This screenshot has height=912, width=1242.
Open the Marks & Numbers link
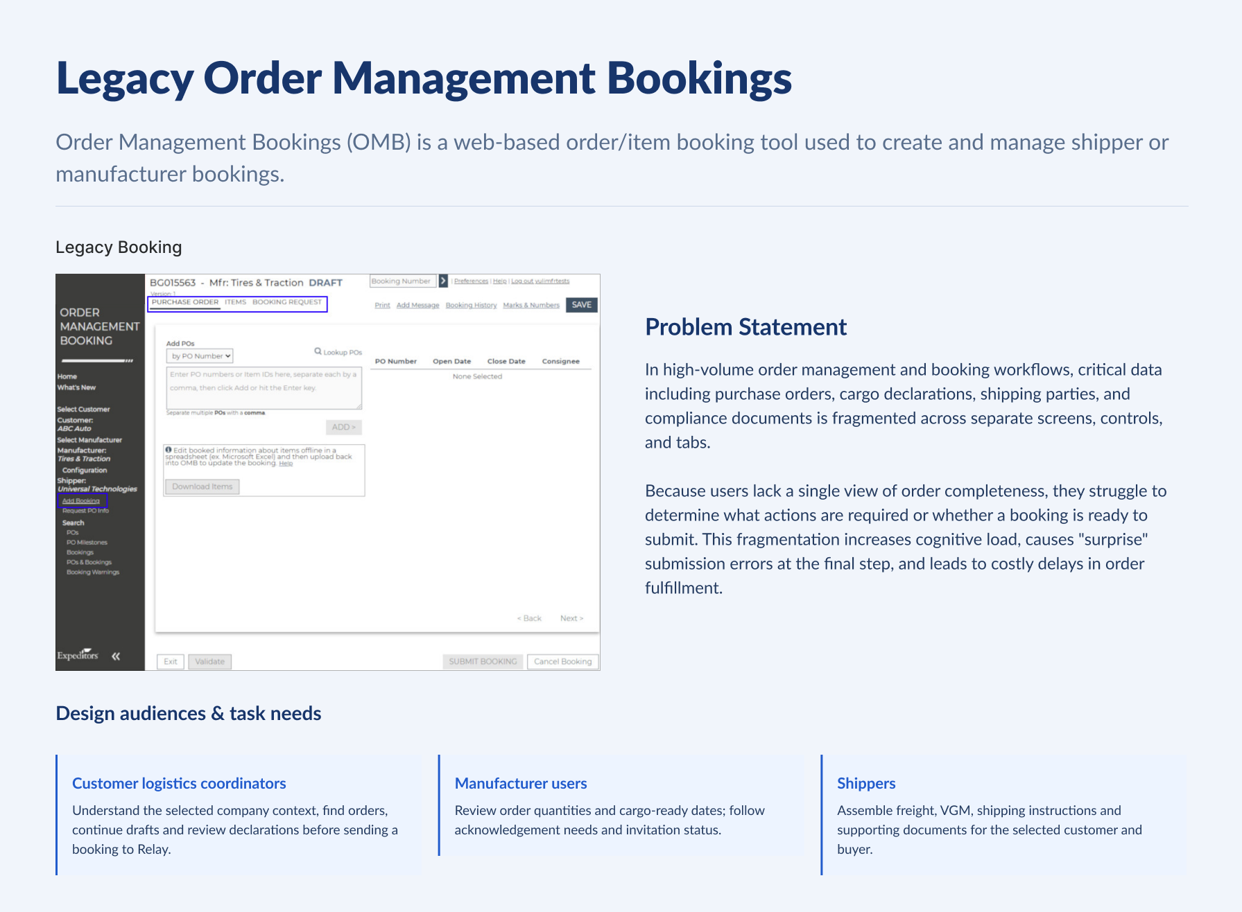pos(531,306)
